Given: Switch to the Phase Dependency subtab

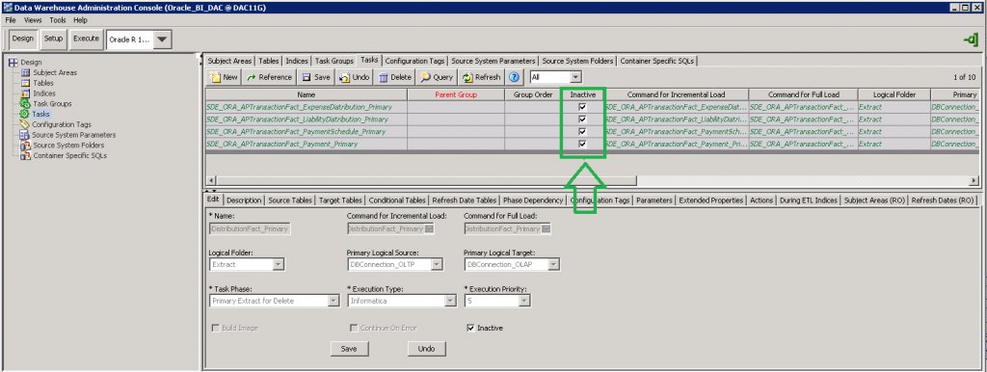Looking at the screenshot, I should [532, 200].
